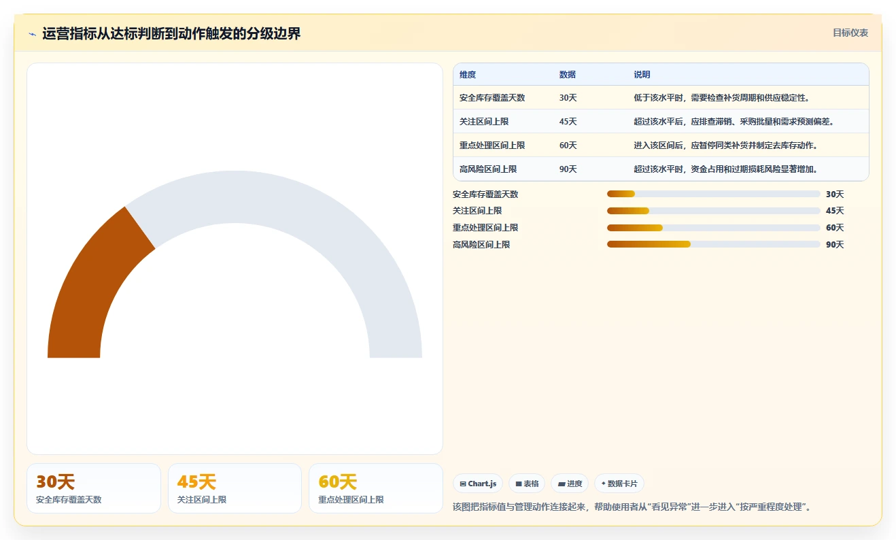Click description 超过该水平时，资金占用和过期损耗风险显著增加。
Image resolution: width=896 pixels, height=540 pixels.
[726, 169]
